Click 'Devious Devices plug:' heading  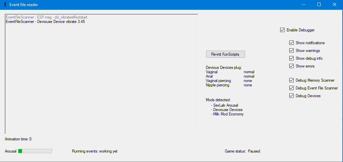tap(224, 67)
